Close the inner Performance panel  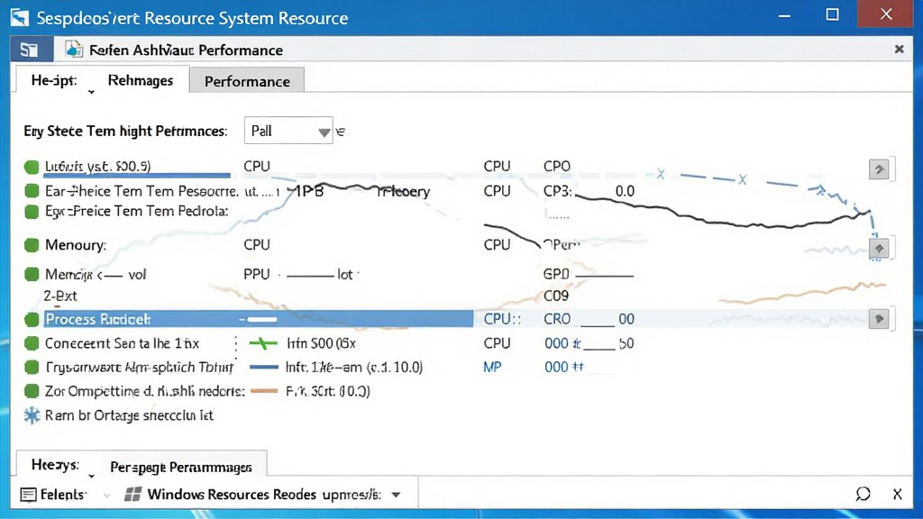(899, 50)
